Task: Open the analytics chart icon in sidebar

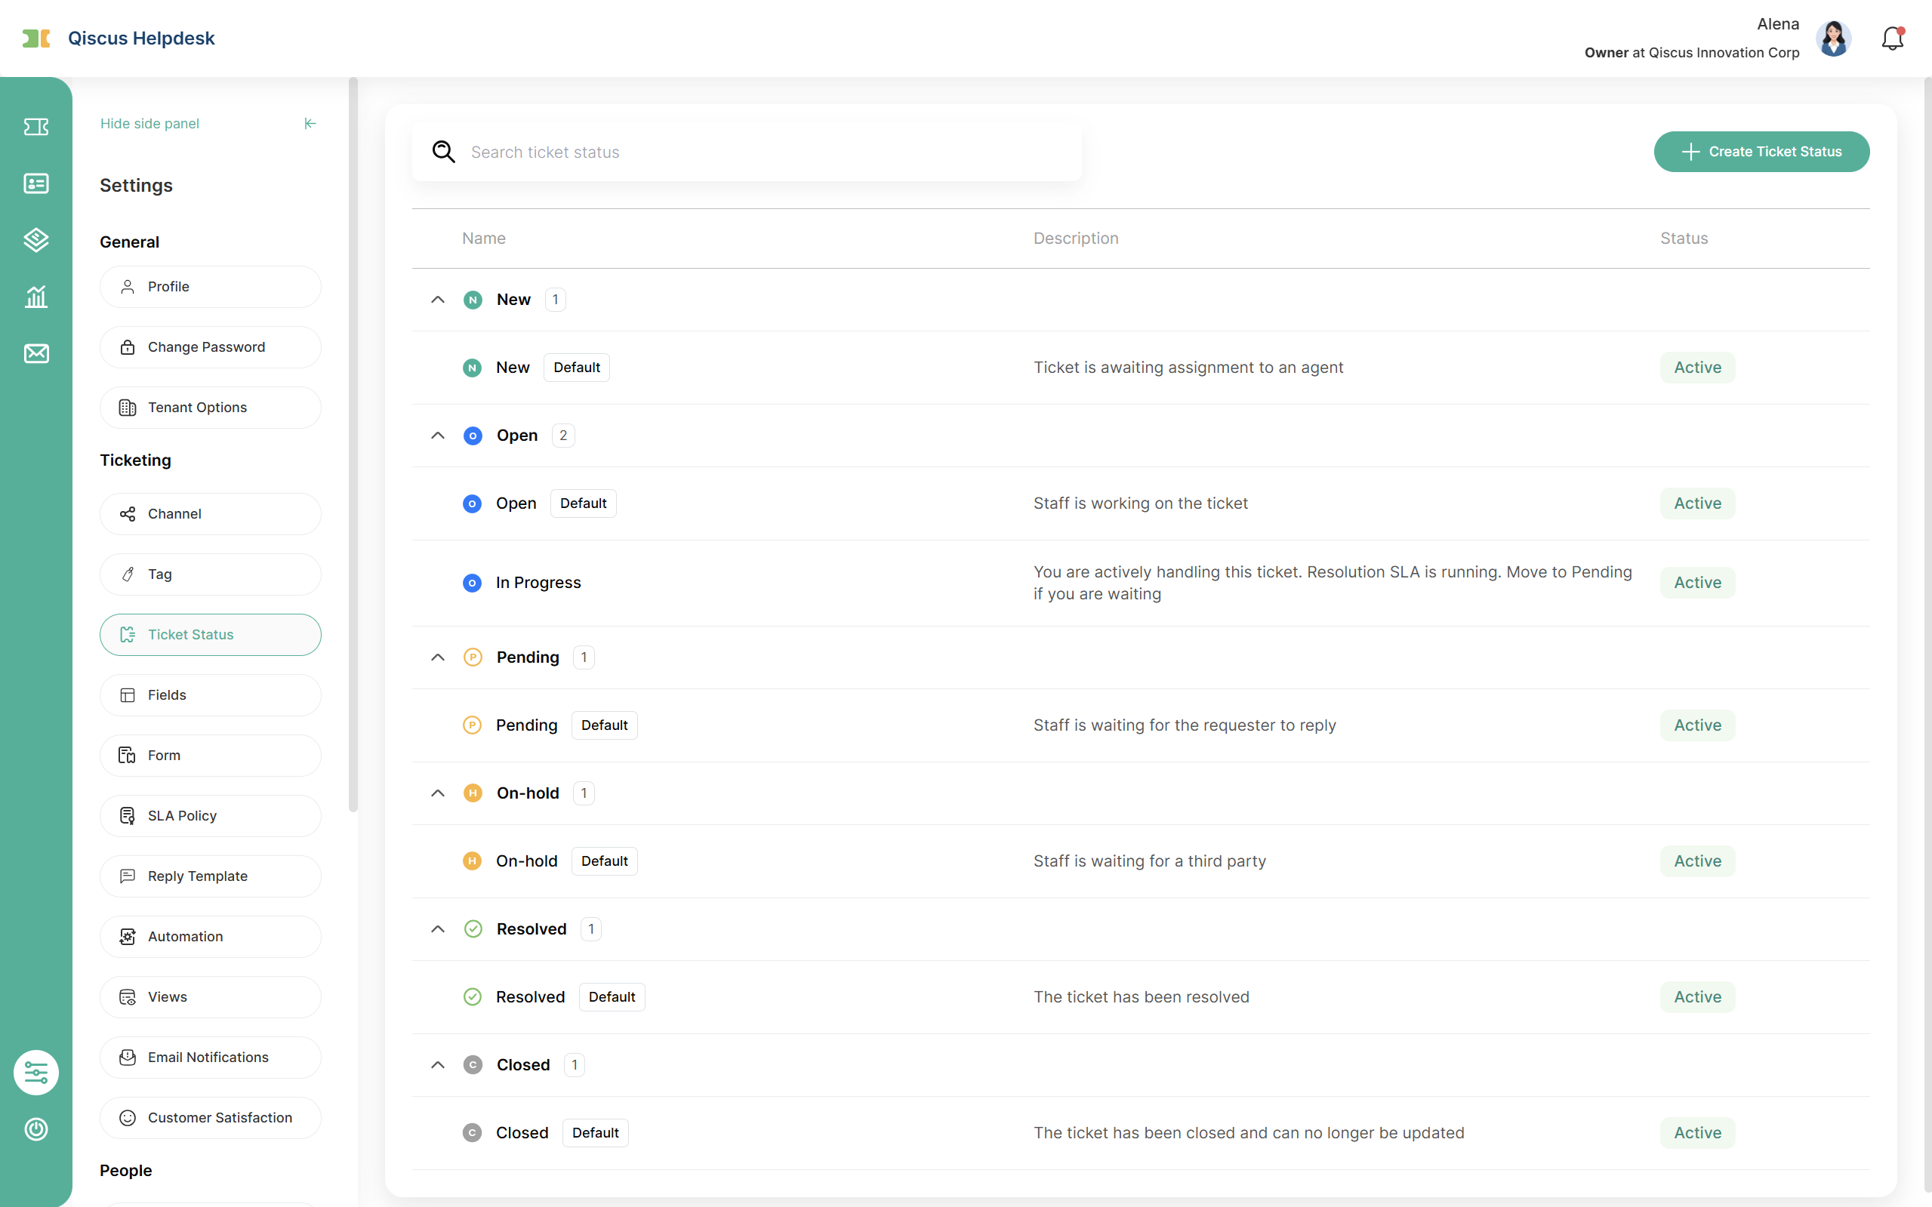Action: coord(36,297)
